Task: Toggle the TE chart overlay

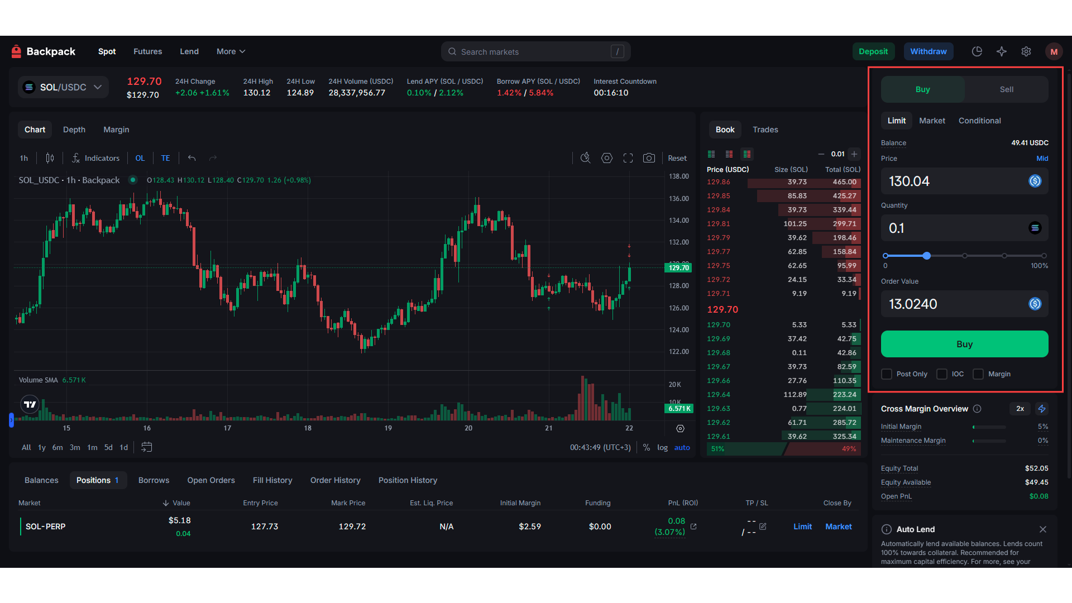Action: [166, 158]
